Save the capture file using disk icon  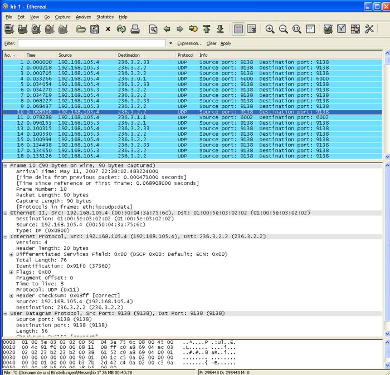click(x=95, y=29)
